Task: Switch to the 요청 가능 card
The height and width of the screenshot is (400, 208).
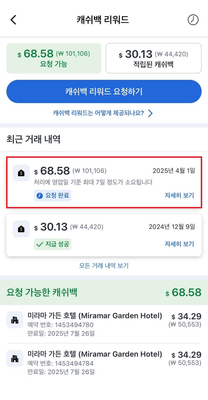Action: click(x=54, y=58)
